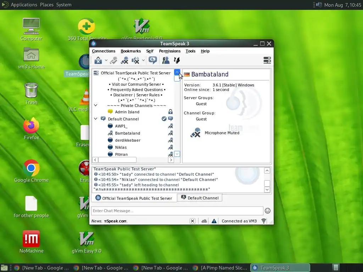Click Visit our Community Server channel
This screenshot has width=363, height=272.
coord(136,84)
